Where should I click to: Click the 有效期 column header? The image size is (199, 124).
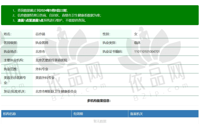100,114
